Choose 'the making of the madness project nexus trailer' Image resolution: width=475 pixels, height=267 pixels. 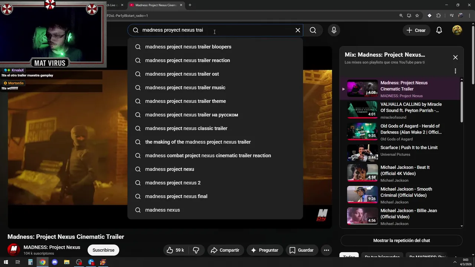coord(215,142)
